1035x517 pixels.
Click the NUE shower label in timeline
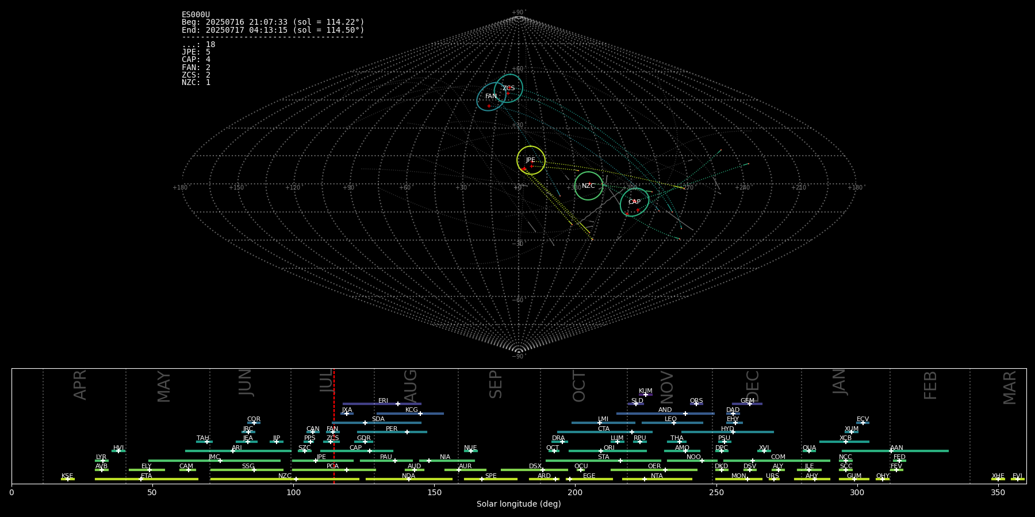pos(470,448)
